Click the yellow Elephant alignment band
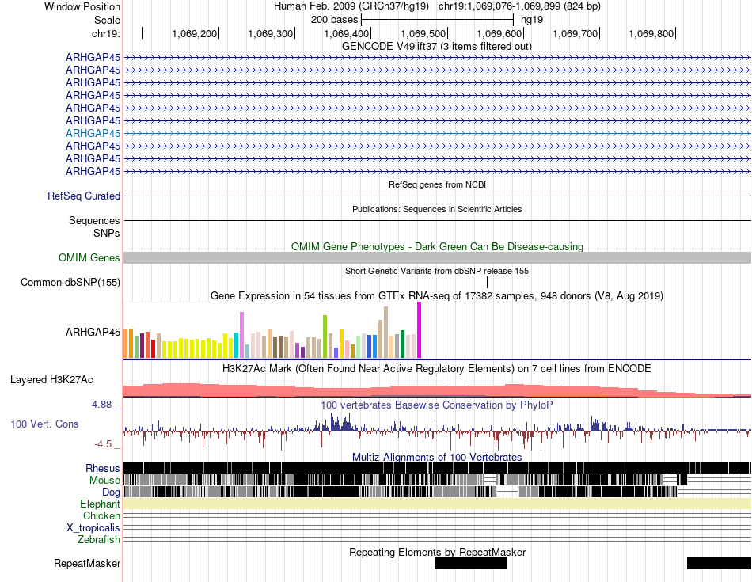The height and width of the screenshot is (582, 752). pyautogui.click(x=437, y=504)
